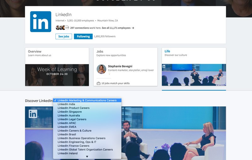Choose LinkedIn Singapore in list
Viewport: 252px width, 160px height.
[87, 112]
